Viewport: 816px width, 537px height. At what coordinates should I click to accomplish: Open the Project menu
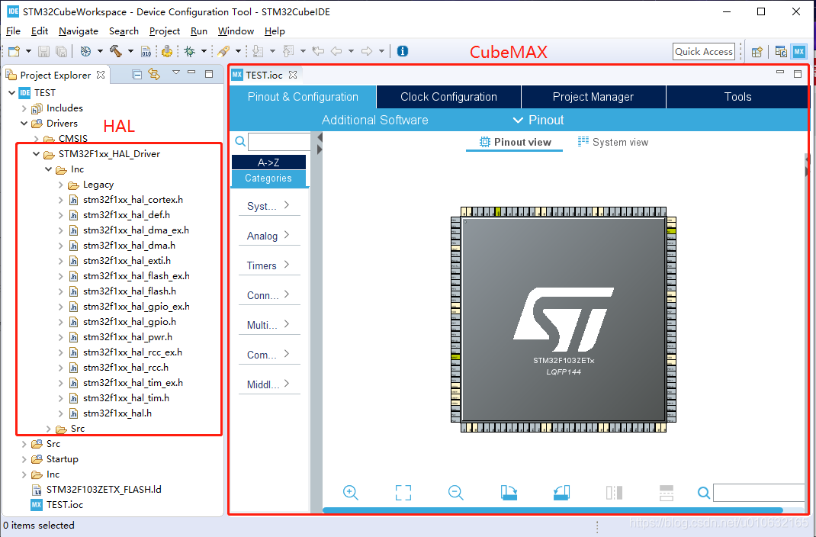[x=165, y=31]
